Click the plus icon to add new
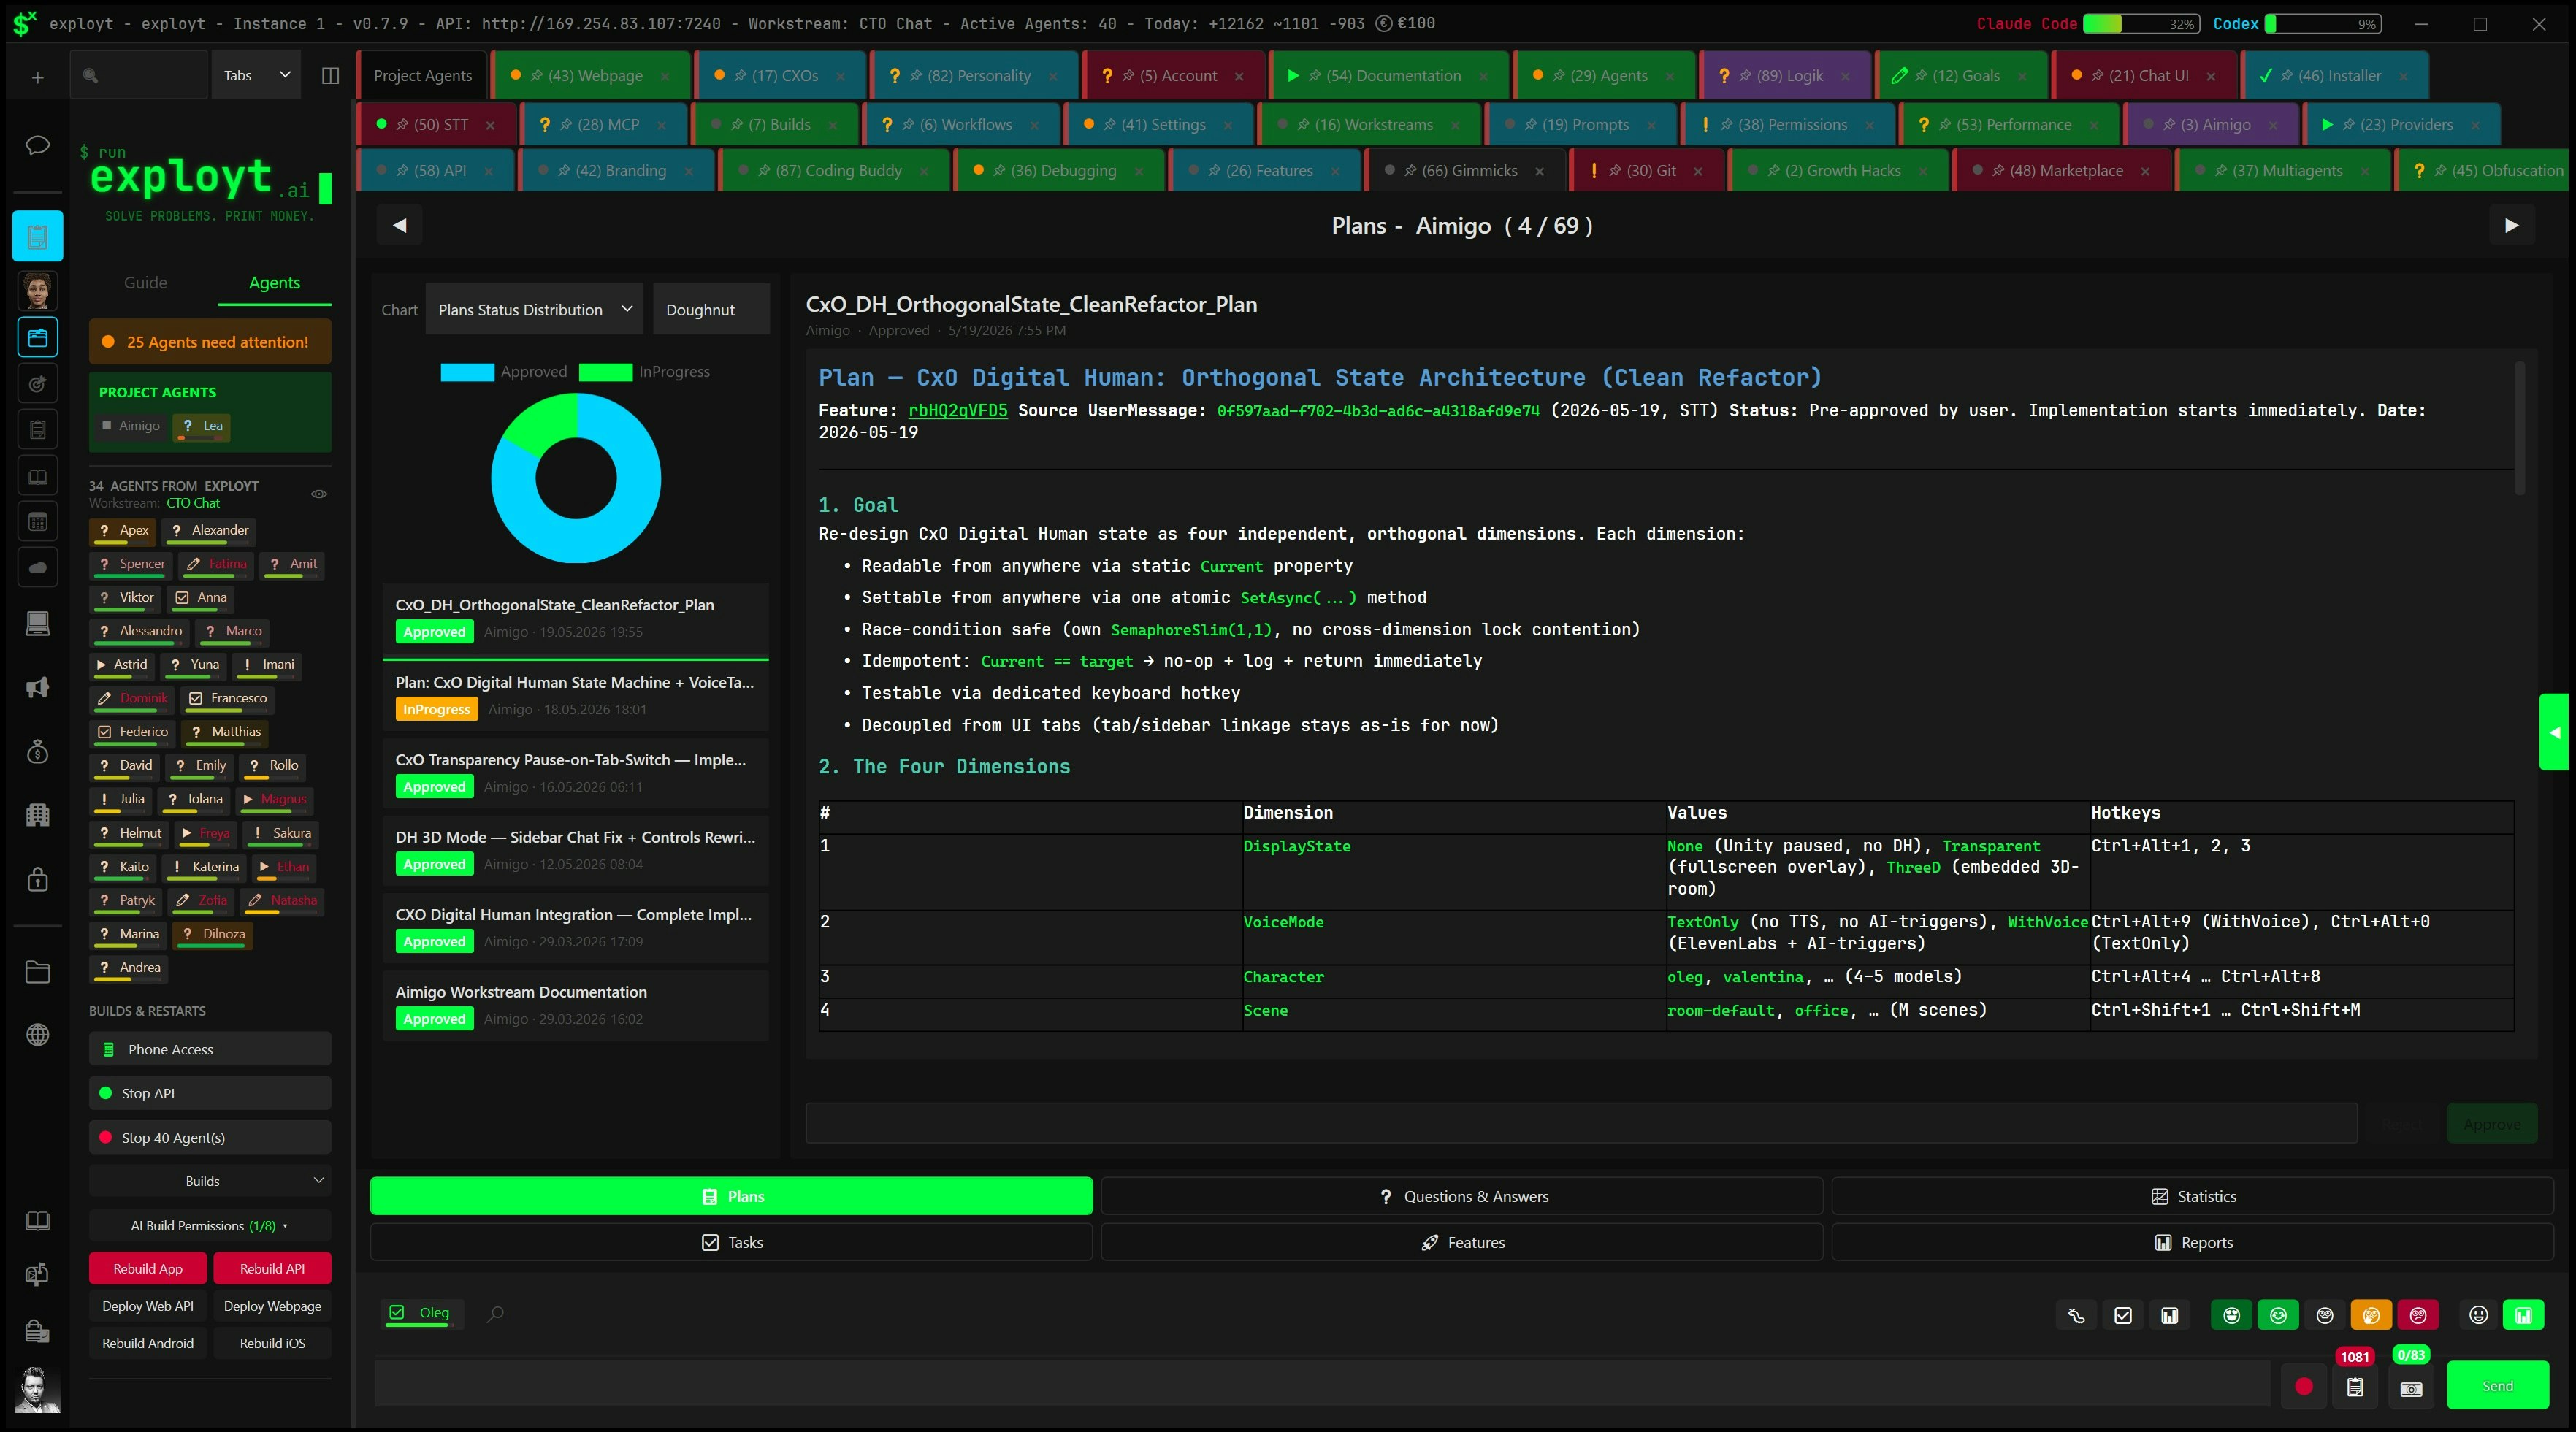The width and height of the screenshot is (2576, 1432). (x=37, y=77)
